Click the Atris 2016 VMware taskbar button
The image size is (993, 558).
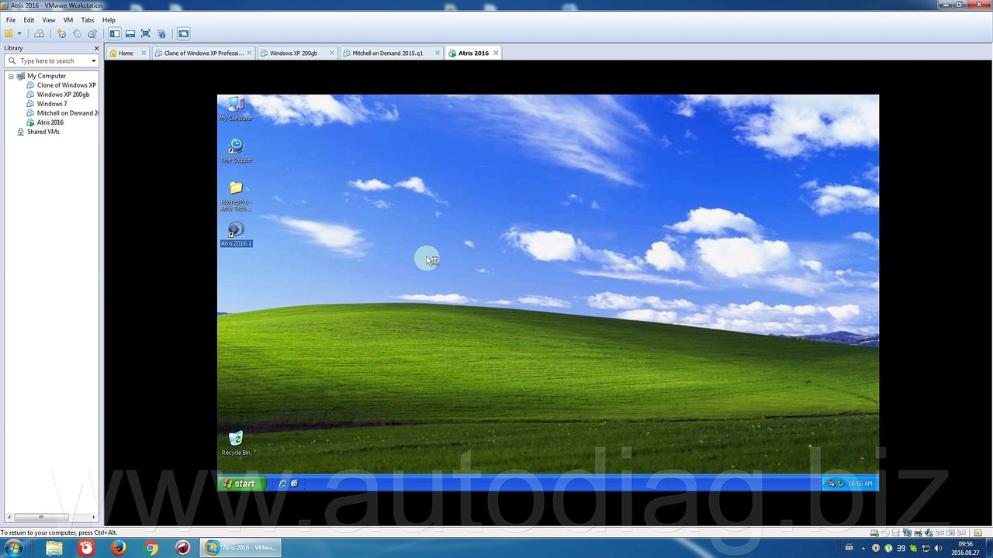pos(240,548)
